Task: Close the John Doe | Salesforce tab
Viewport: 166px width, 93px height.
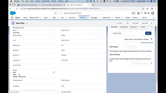Action: tap(89, 5)
